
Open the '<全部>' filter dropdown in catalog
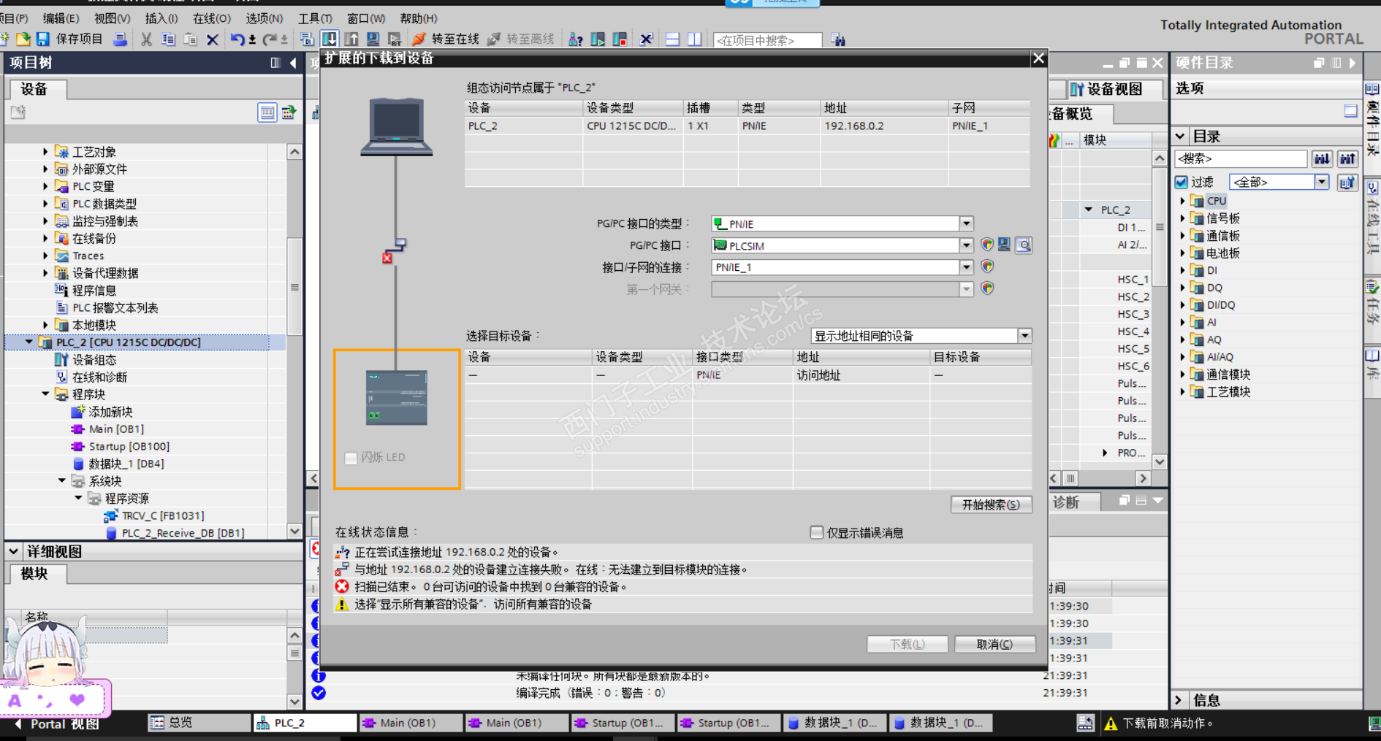pyautogui.click(x=1321, y=182)
